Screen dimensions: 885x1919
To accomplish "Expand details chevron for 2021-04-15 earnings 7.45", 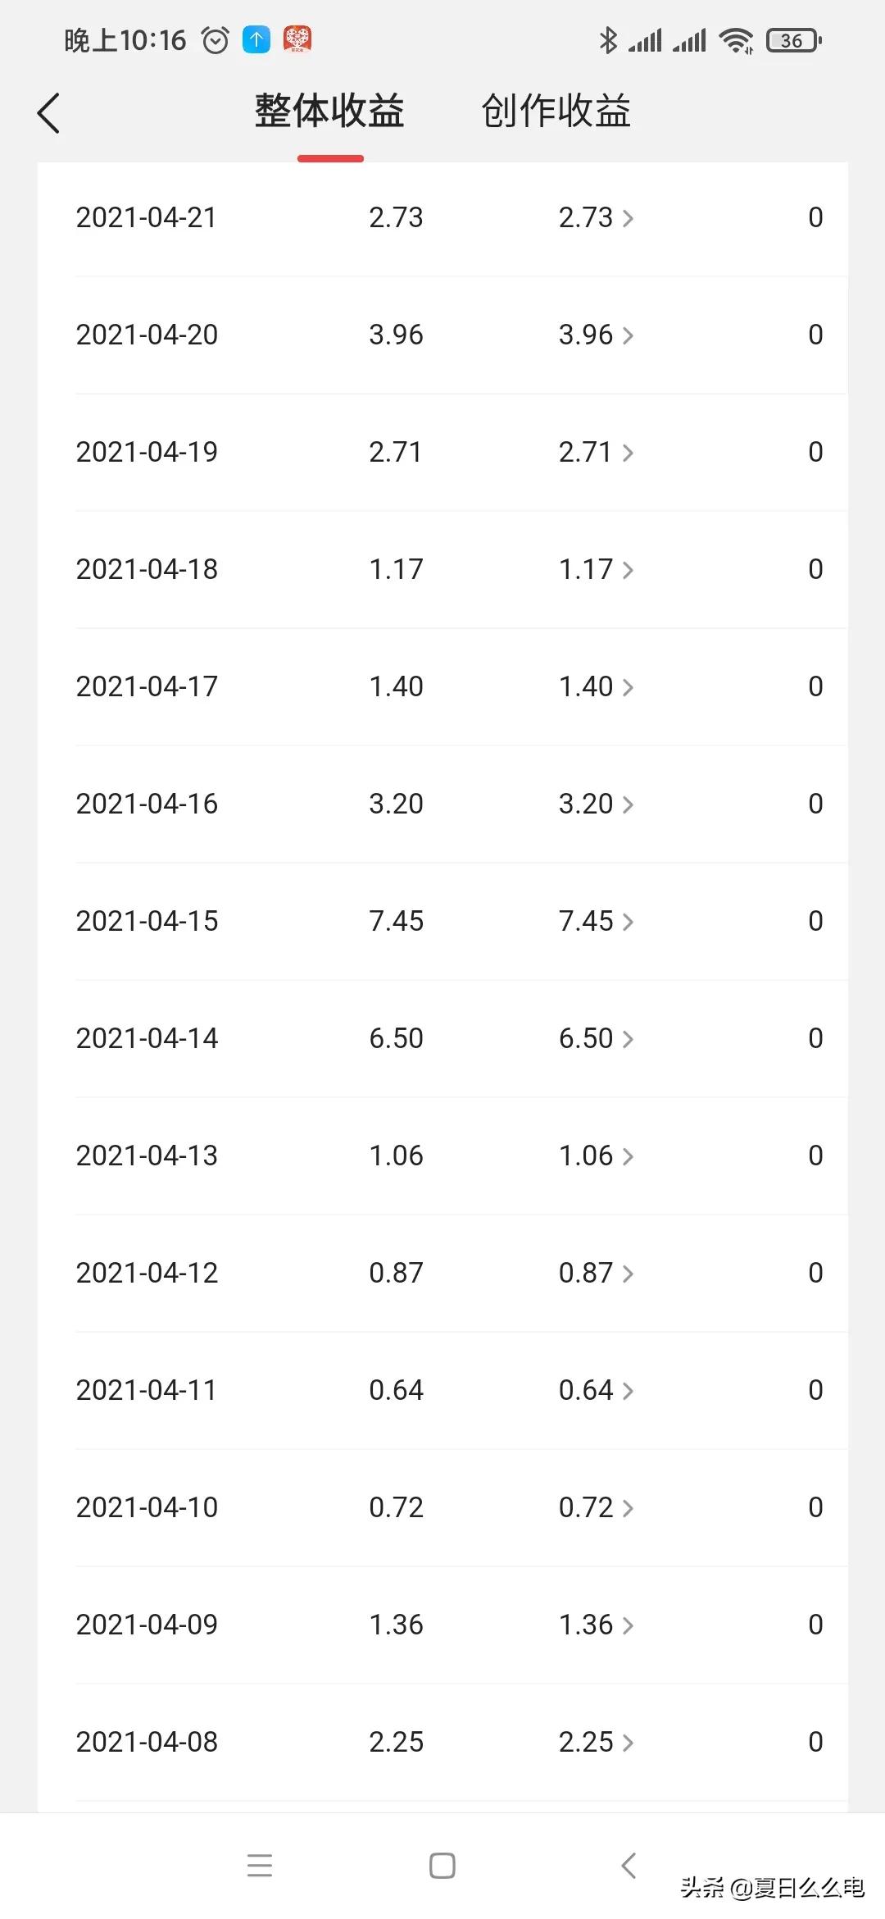I will click(x=628, y=922).
